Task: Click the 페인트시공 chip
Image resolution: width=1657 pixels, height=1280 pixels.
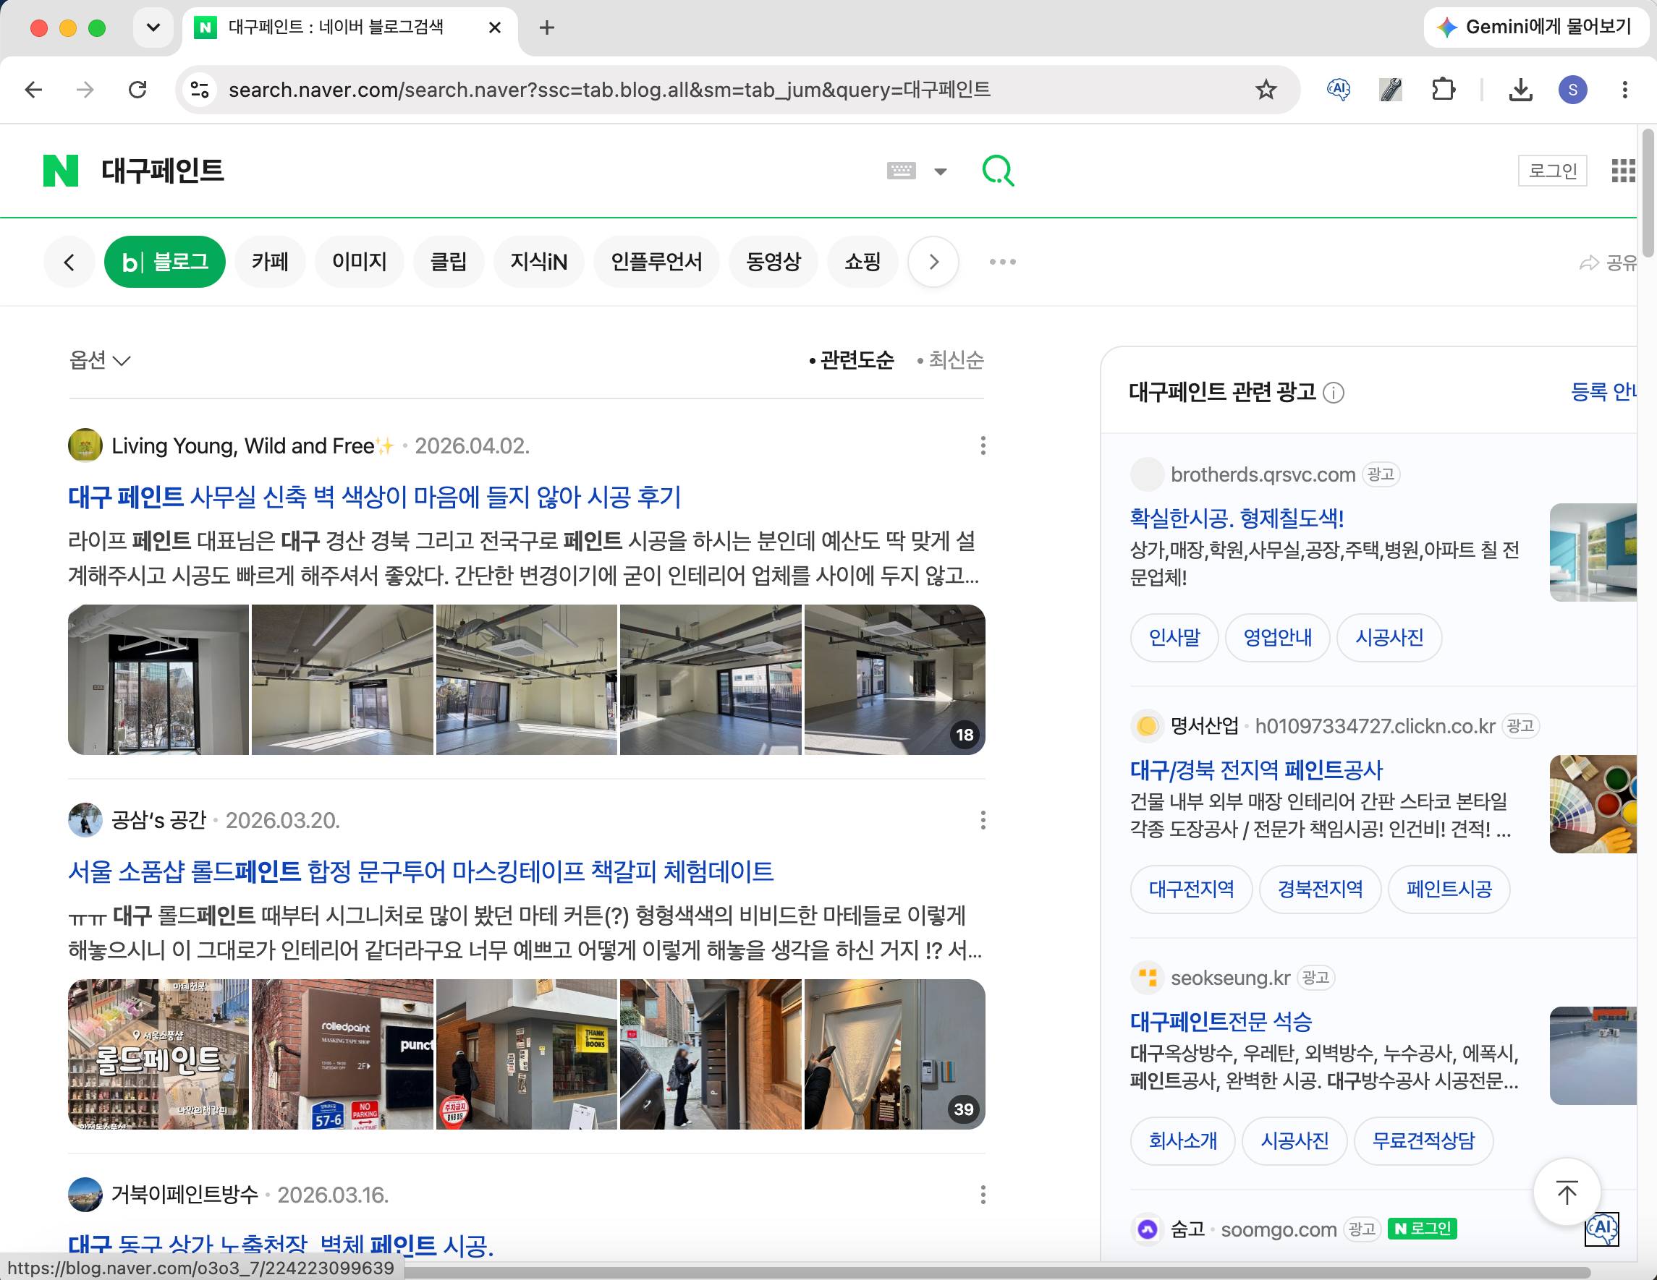Action: (x=1449, y=889)
